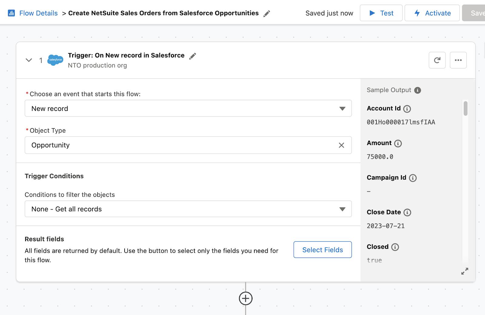Viewport: 485px width, 315px height.
Task: Go to Flow Details link
Action: click(38, 13)
